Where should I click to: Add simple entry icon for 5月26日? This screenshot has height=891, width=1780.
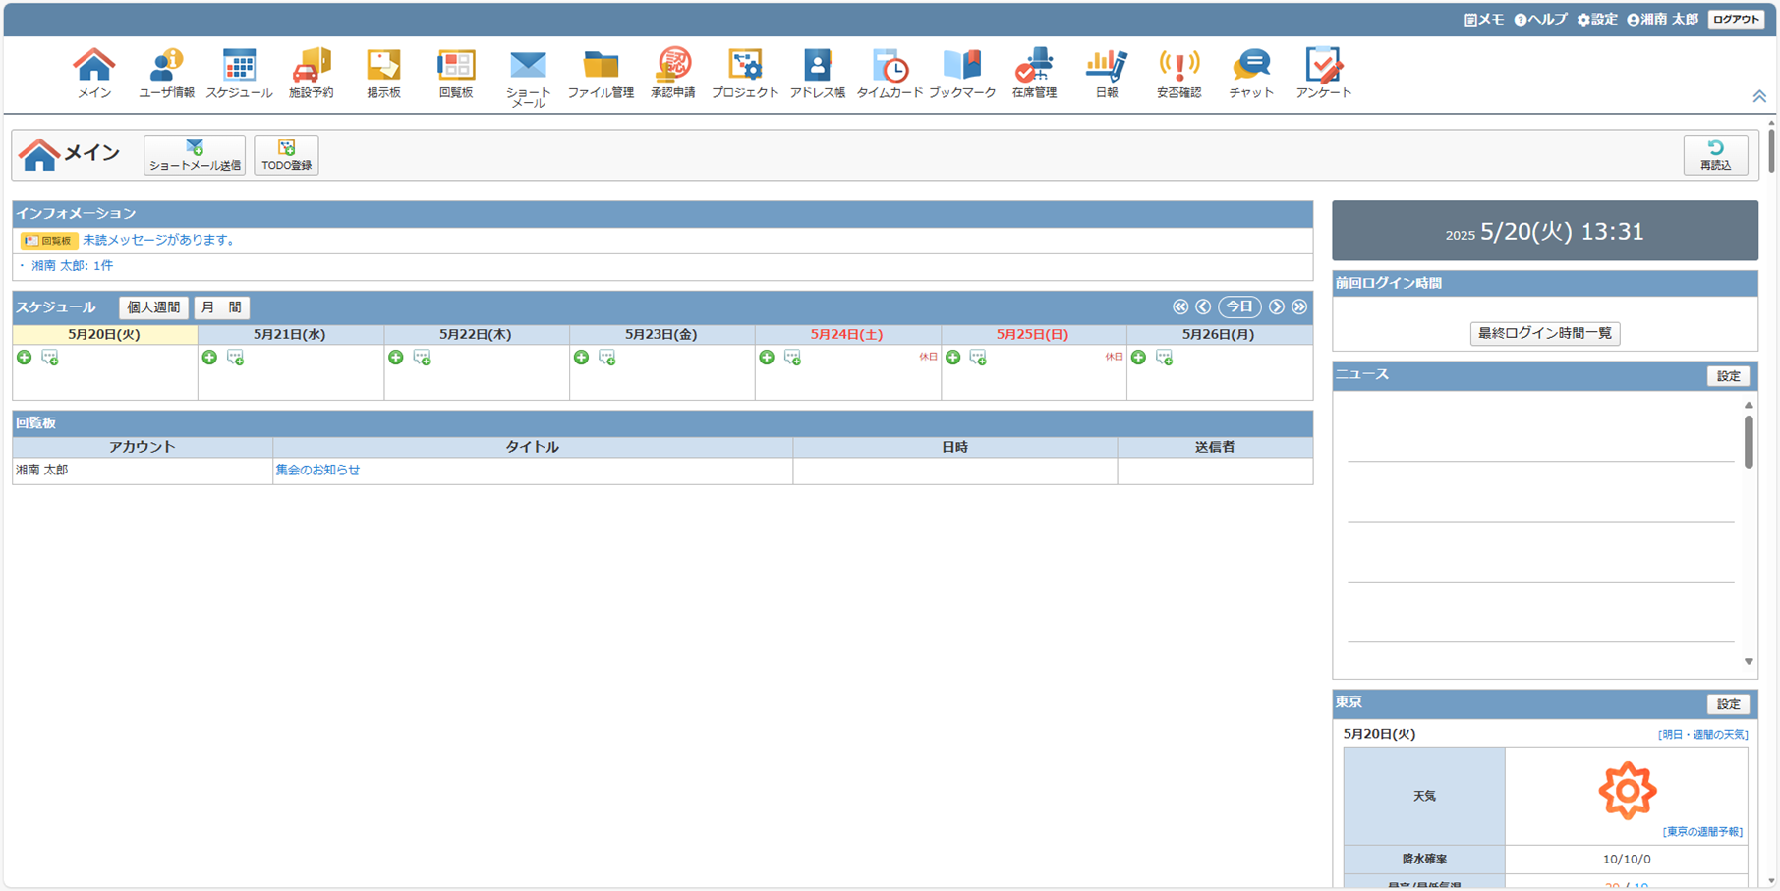pos(1165,358)
